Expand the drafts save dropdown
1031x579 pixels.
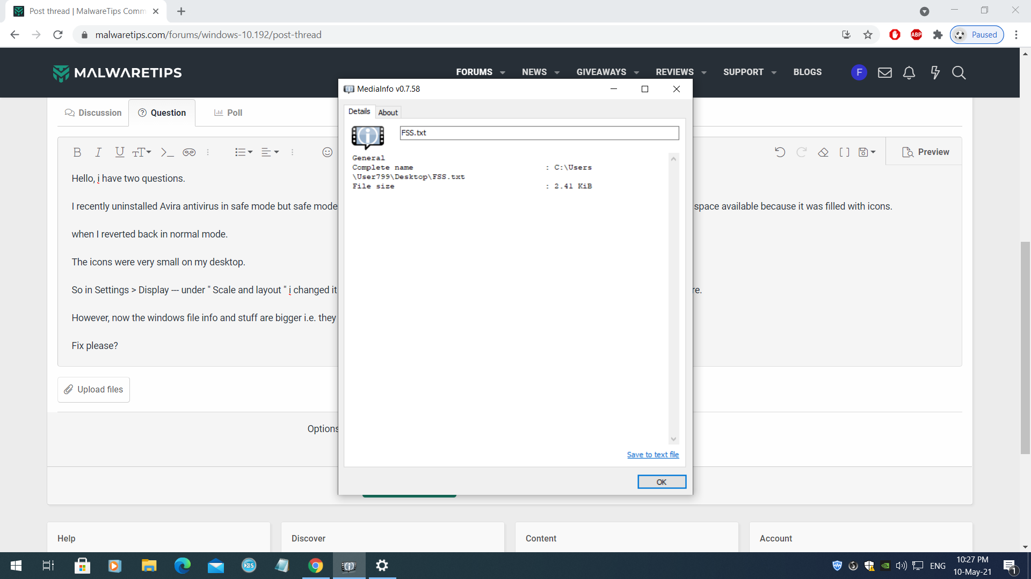coord(867,152)
